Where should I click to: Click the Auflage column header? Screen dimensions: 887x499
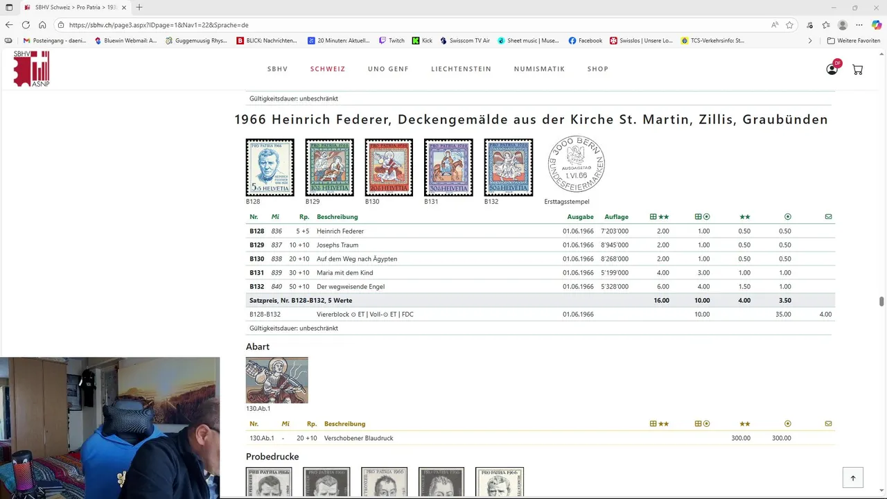[x=616, y=217]
